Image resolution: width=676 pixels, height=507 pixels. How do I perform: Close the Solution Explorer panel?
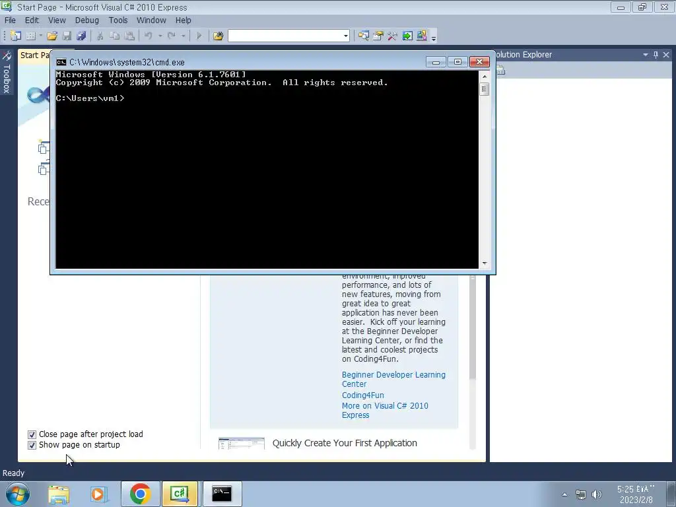666,55
